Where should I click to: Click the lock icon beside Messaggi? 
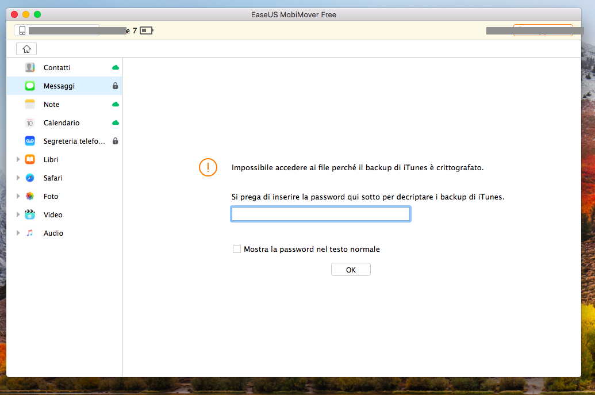click(x=116, y=86)
